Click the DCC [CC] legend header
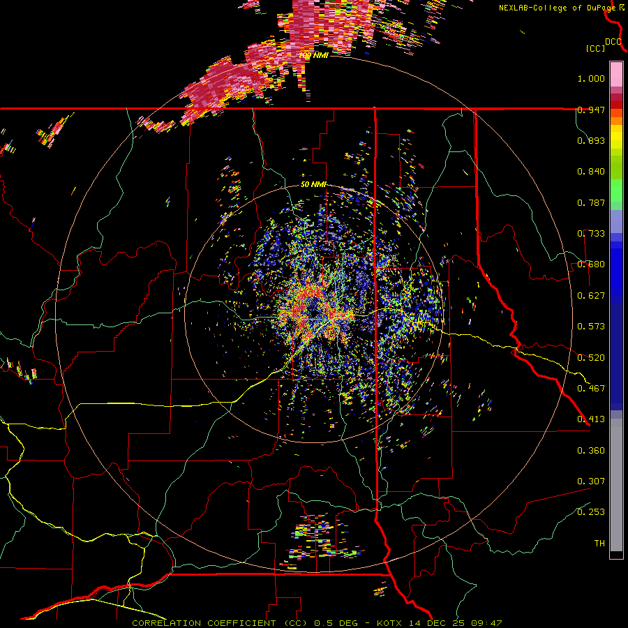This screenshot has width=628, height=628. click(x=604, y=45)
